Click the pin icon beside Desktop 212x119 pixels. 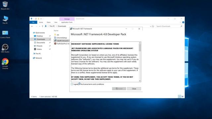point(50,36)
